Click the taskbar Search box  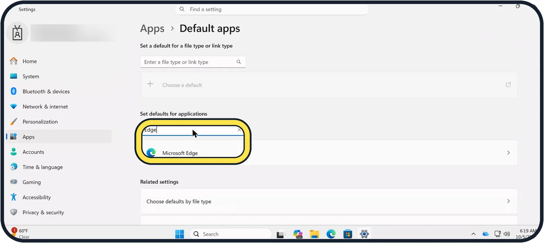[x=231, y=234]
